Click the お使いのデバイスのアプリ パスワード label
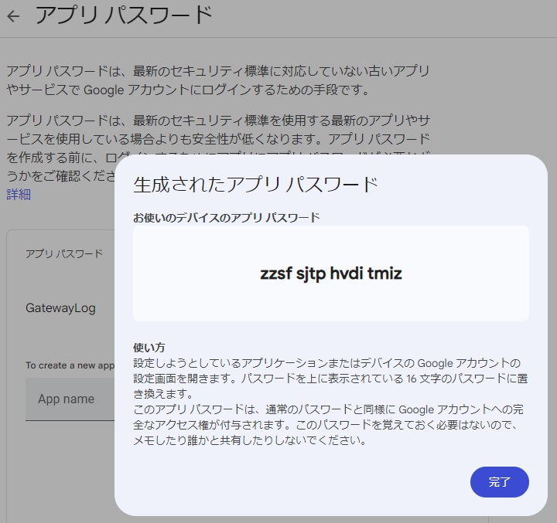This screenshot has width=557, height=523. pos(226,218)
